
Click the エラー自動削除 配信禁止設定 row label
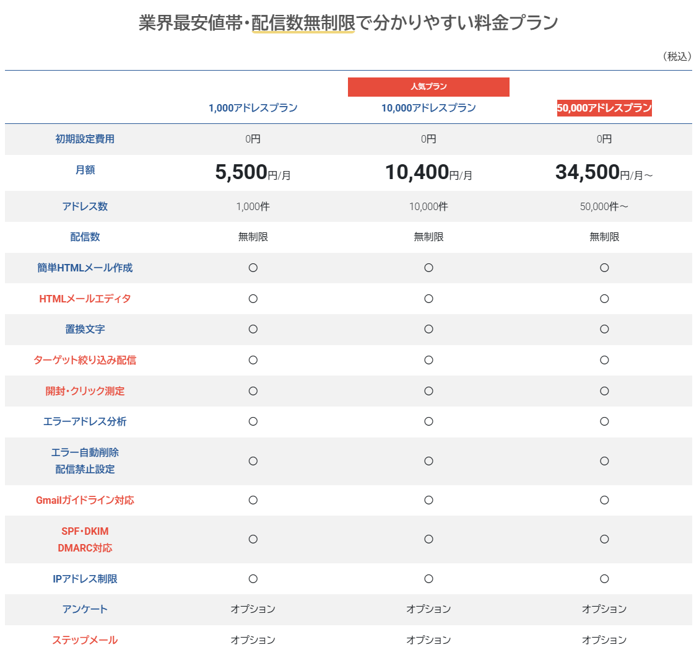pyautogui.click(x=85, y=461)
